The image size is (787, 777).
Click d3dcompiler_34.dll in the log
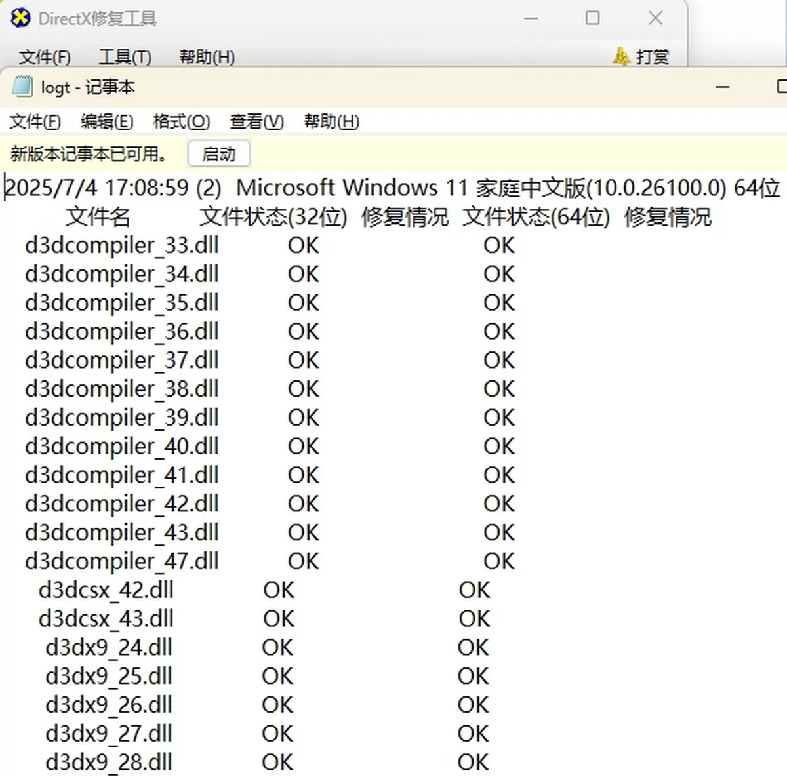pos(122,274)
